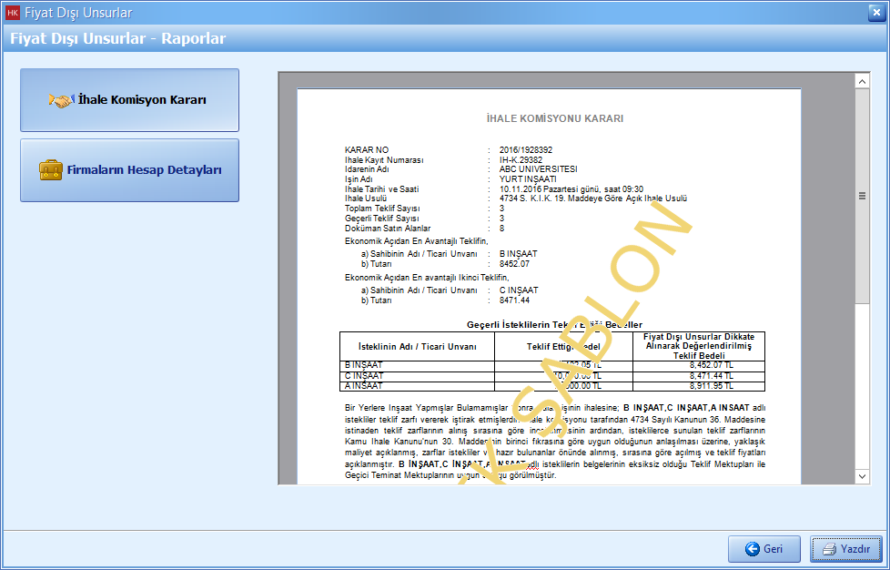Click the vertical scrollbar thumb in preview
This screenshot has height=570, width=890.
[862, 196]
